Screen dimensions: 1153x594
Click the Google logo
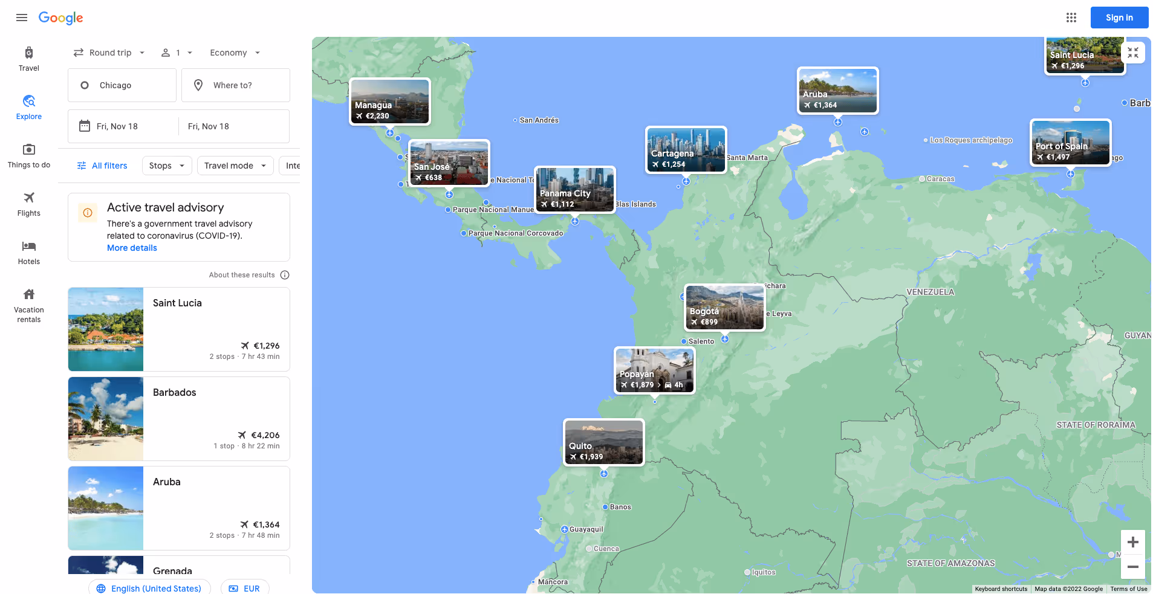pos(61,18)
